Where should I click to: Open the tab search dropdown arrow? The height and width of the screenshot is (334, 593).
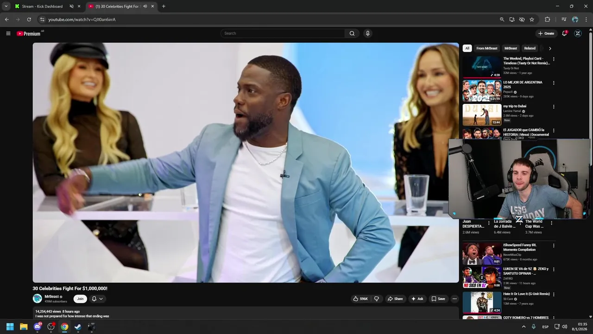point(6,6)
